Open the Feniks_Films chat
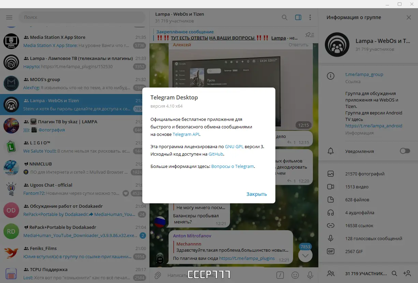The image size is (418, 283). (75, 252)
